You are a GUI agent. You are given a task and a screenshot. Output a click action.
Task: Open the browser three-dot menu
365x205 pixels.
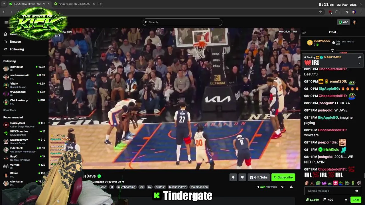pos(361,12)
